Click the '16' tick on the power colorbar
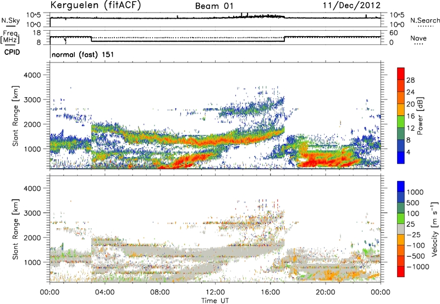 click(410, 116)
